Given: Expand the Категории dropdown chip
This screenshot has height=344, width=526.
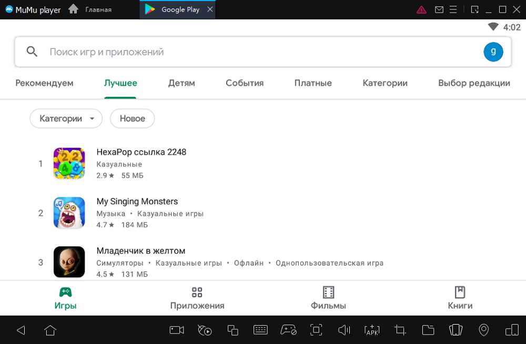Looking at the screenshot, I should (x=66, y=118).
